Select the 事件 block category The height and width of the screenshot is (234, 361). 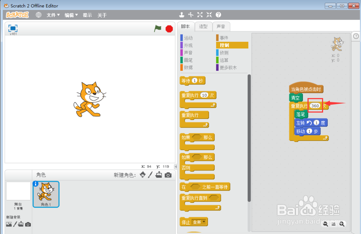(224, 38)
